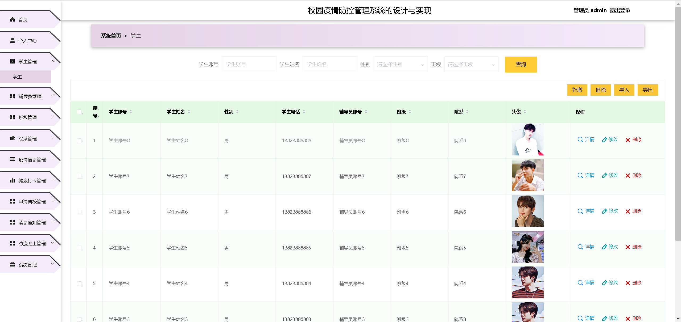
Task: Click the yellow 查询 button
Action: pyautogui.click(x=521, y=65)
